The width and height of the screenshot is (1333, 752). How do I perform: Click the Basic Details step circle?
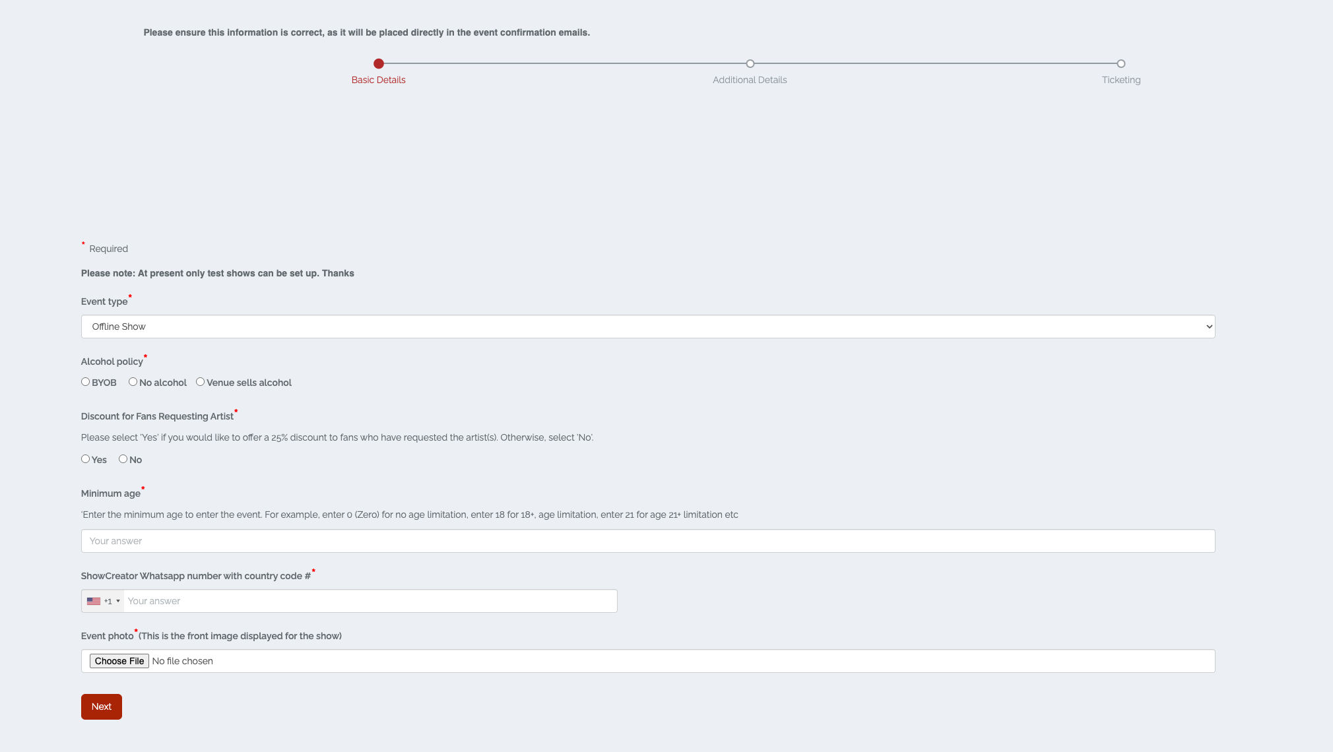(x=378, y=64)
